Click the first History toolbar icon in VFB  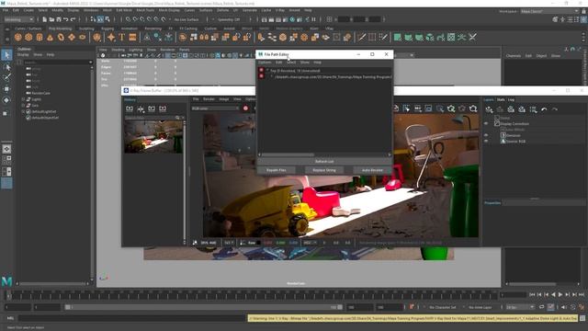coord(130,108)
